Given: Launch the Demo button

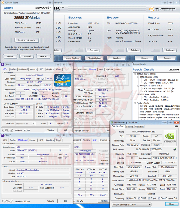Looking at the screenshot, I should pyautogui.click(x=144, y=58).
